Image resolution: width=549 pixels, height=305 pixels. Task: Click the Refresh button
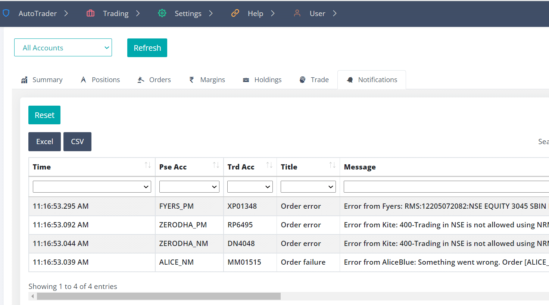(x=147, y=48)
